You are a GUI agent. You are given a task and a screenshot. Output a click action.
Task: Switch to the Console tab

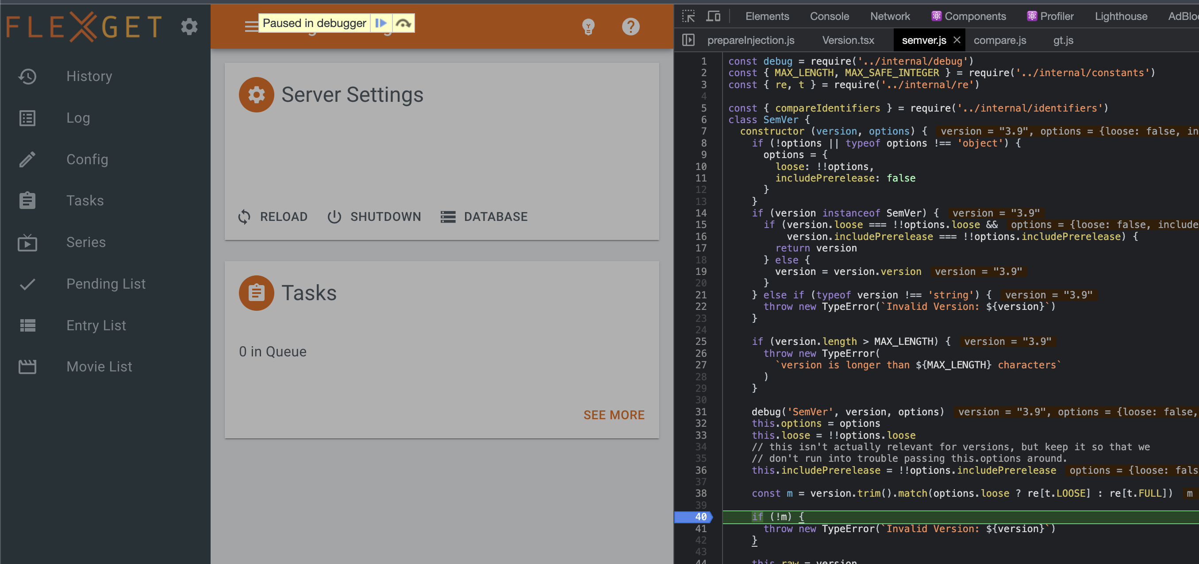[829, 15]
